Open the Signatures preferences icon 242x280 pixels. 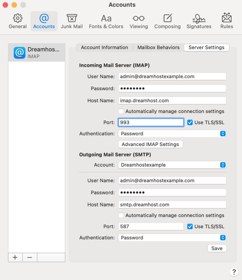(x=199, y=19)
